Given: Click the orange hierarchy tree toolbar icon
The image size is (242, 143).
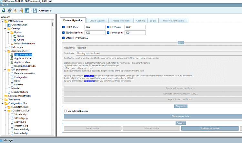Looking at the screenshot, I should click(15, 11).
